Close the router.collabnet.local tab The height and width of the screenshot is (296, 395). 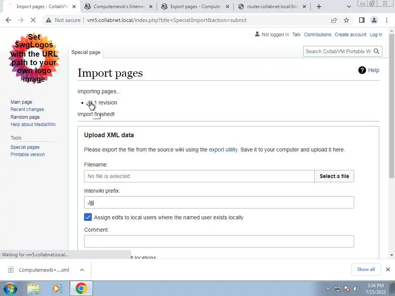click(x=304, y=7)
